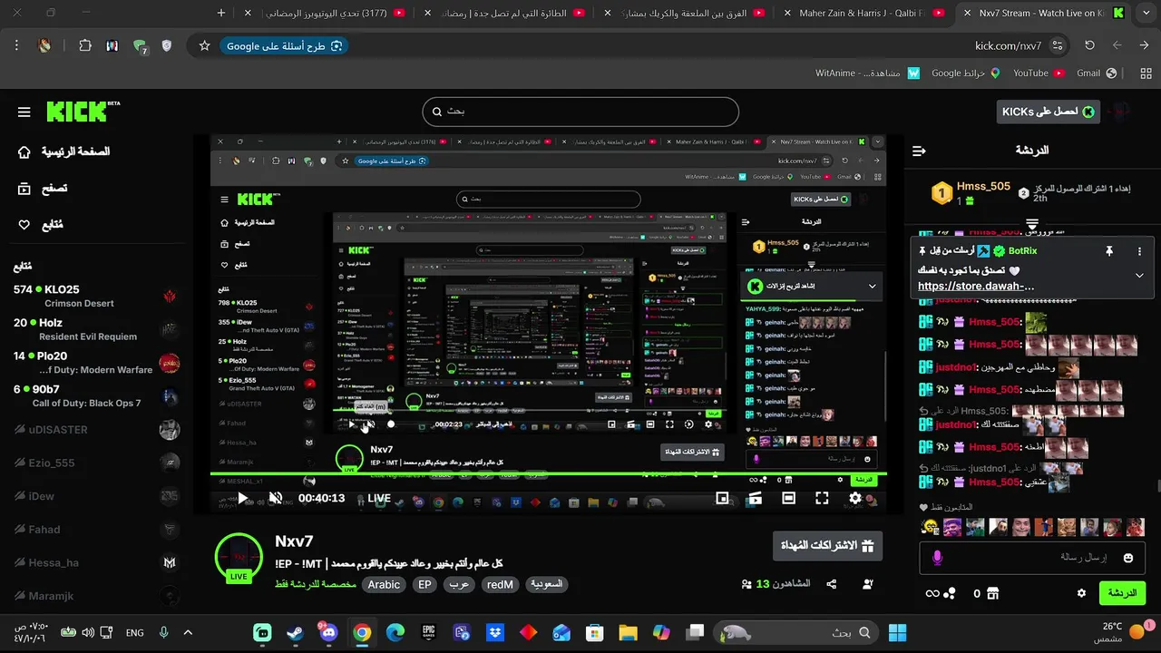Toggle theater mode

point(788,498)
